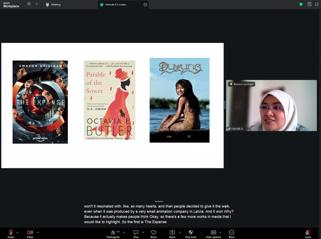Click the Leave meeting button
This screenshot has width=321, height=239.
(308, 232)
